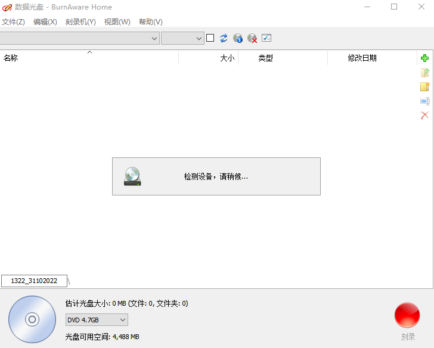Open the DVD 4.7GB disc size dropdown
This screenshot has width=434, height=348.
click(x=97, y=320)
